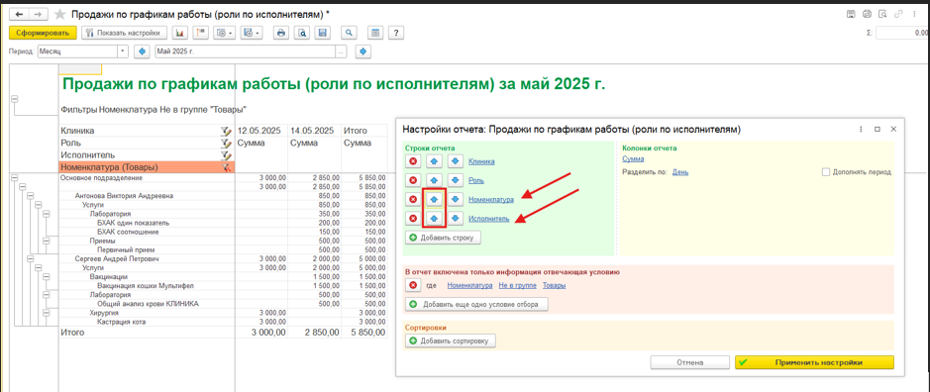Collapse the Вакцинации group row
Screen dimensions: 930x392
pos(47,277)
